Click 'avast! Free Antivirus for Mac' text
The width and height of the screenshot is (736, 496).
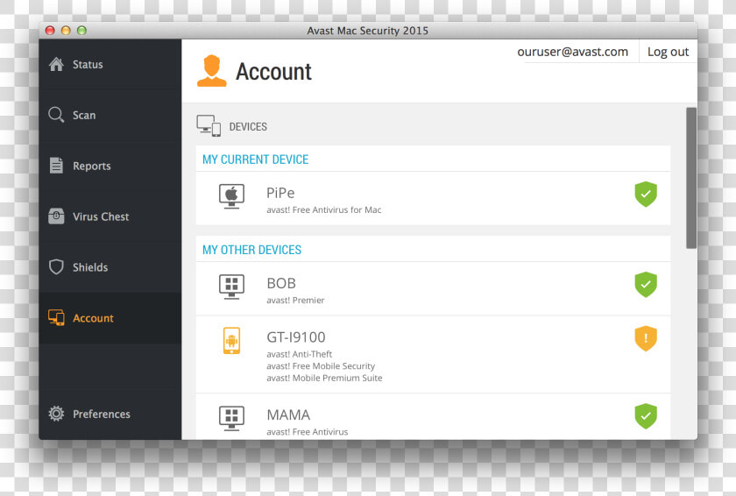tap(324, 209)
